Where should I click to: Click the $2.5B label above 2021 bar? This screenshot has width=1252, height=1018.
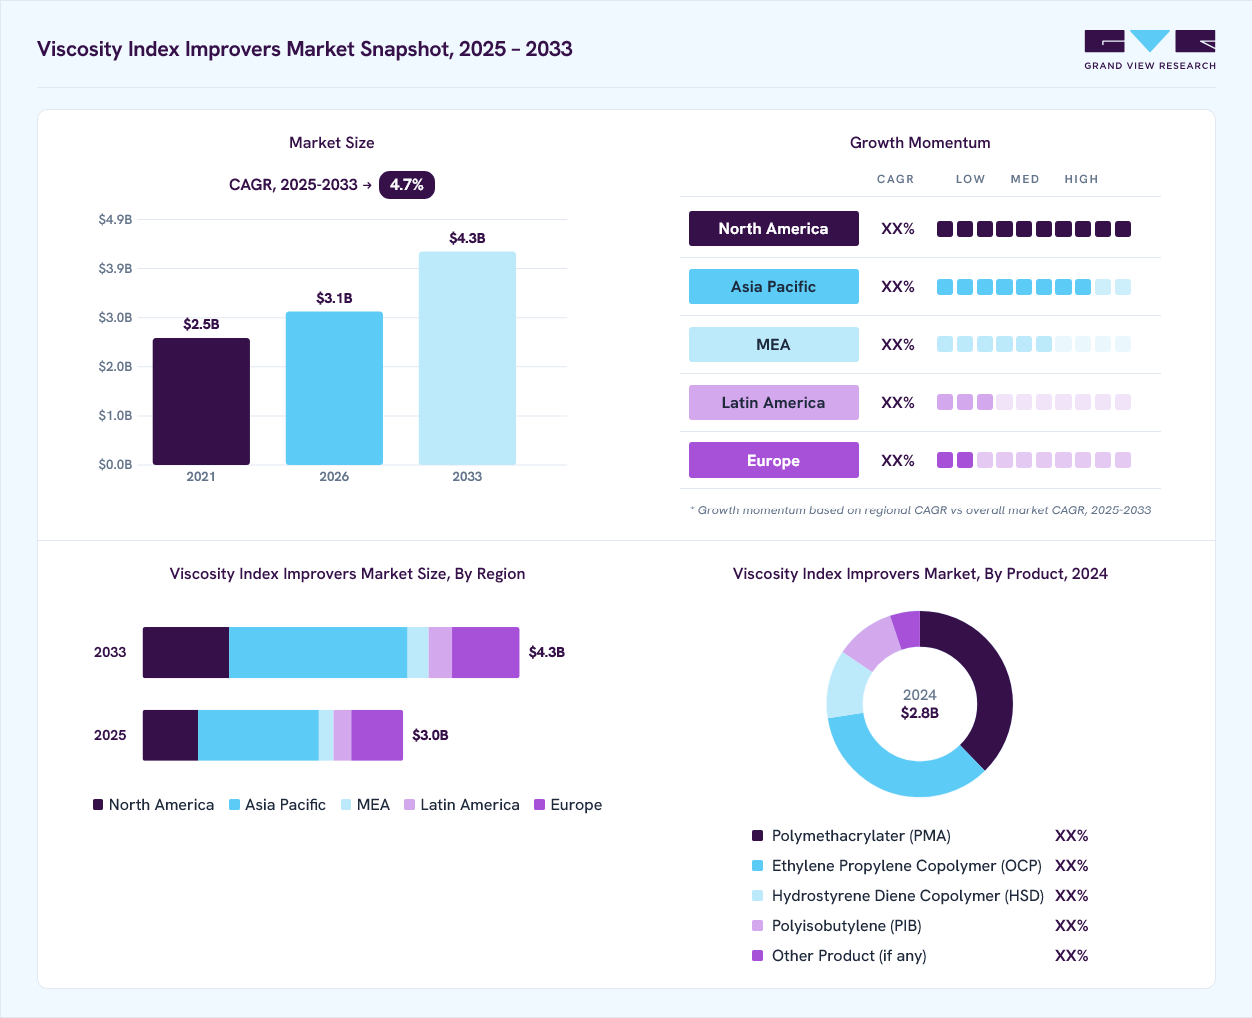(201, 324)
